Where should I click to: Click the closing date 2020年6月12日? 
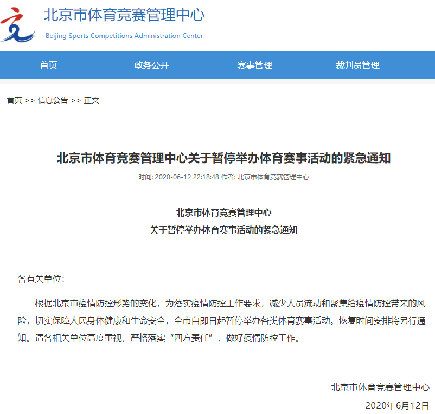point(397,405)
